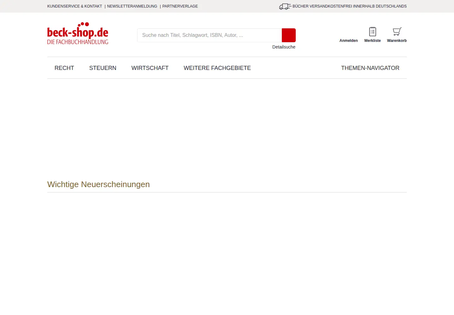This screenshot has width=454, height=315.
Task: Click the free shipping within Germany notice
Action: click(x=350, y=6)
